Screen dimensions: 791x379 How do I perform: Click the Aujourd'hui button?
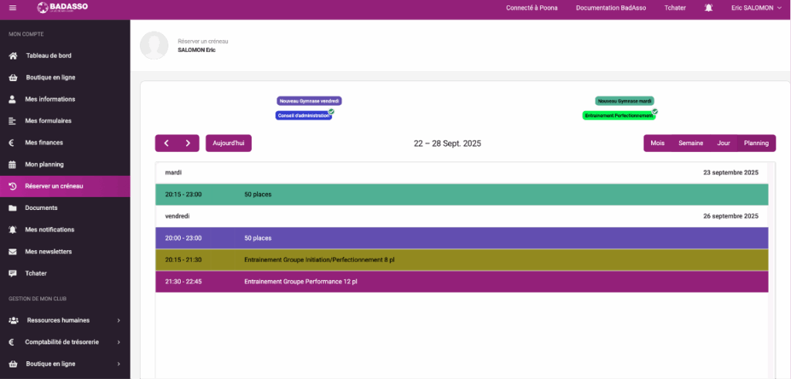click(x=228, y=144)
